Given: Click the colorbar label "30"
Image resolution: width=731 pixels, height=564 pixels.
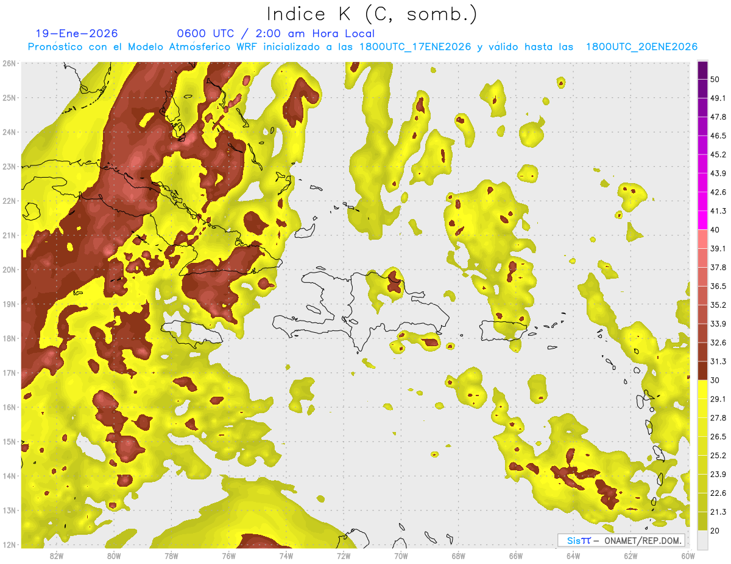Looking at the screenshot, I should (716, 380).
